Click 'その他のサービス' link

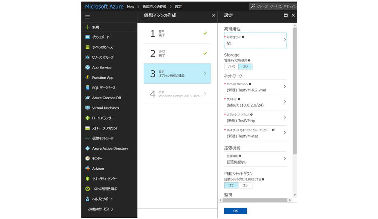100,209
